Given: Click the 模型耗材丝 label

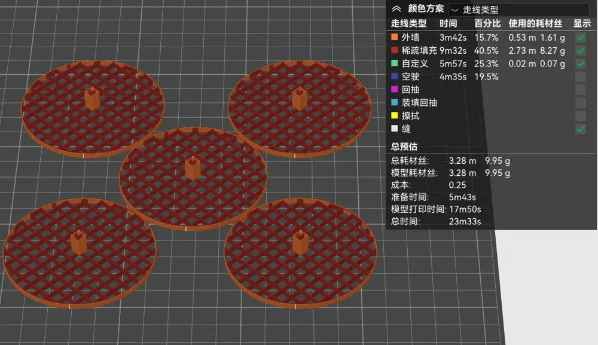Looking at the screenshot, I should [414, 173].
